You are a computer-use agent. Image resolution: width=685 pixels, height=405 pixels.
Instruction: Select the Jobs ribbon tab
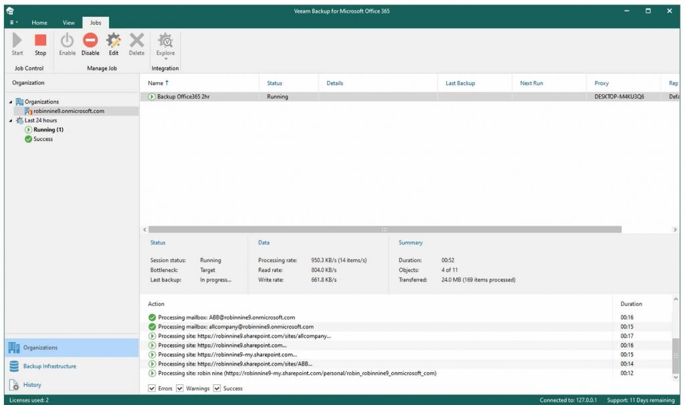coord(95,23)
